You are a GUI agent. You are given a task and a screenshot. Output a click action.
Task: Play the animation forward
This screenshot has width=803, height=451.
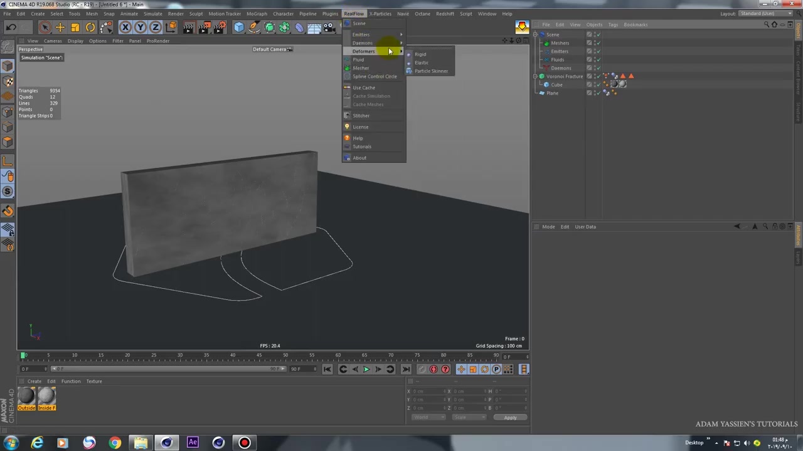(x=366, y=370)
